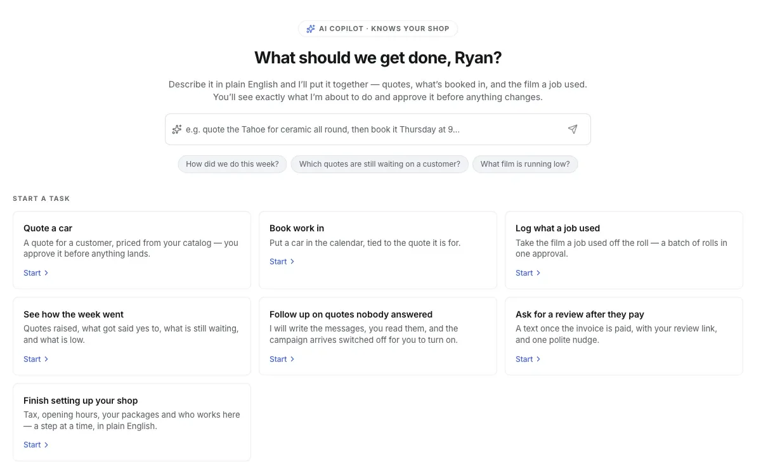The image size is (761, 469).
Task: Click description 'Quotes raised, what got said yes to'
Action: (131, 334)
